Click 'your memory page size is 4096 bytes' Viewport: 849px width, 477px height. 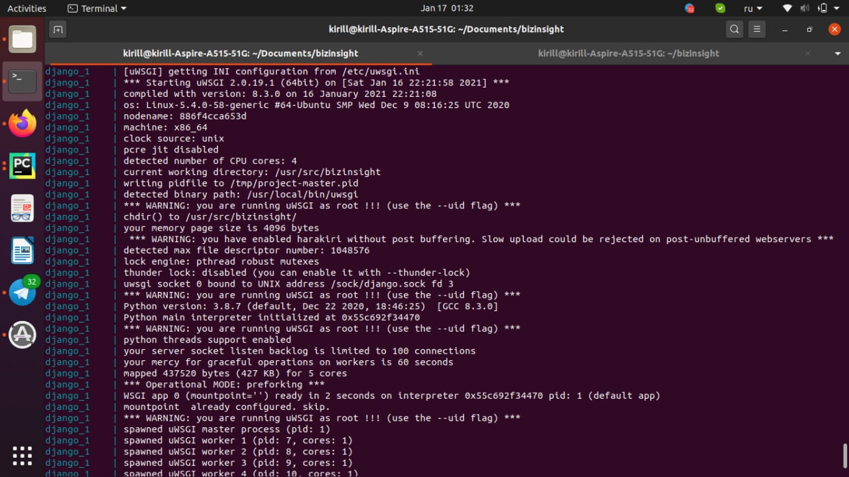click(x=222, y=228)
